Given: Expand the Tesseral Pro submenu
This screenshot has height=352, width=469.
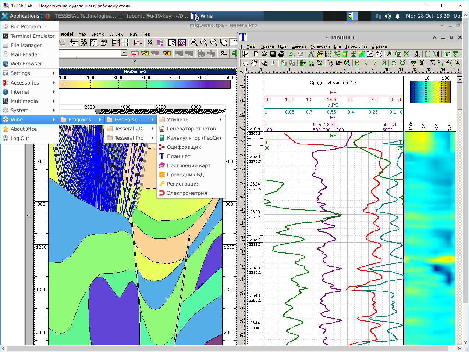Looking at the screenshot, I should point(130,138).
